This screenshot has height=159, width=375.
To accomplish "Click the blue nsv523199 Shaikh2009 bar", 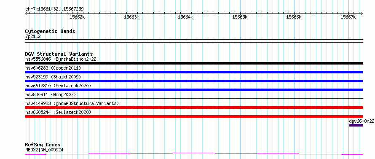I will pyautogui.click(x=194, y=81).
